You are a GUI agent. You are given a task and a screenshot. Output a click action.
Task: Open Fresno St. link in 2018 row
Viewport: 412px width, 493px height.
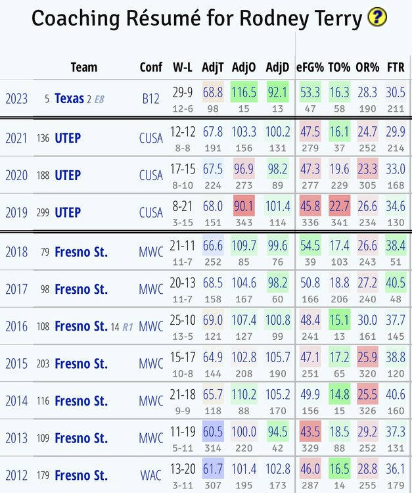(81, 252)
